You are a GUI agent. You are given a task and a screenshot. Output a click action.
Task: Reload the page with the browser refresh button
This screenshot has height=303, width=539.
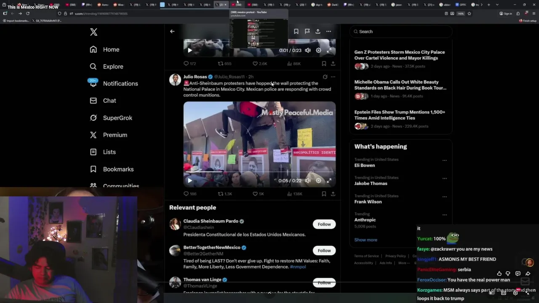click(x=28, y=13)
